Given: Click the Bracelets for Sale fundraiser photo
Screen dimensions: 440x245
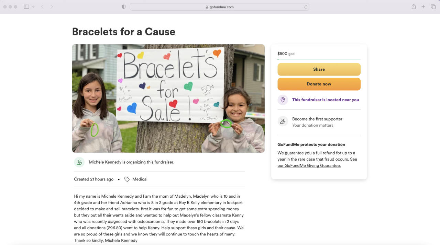Looking at the screenshot, I should 168,98.
